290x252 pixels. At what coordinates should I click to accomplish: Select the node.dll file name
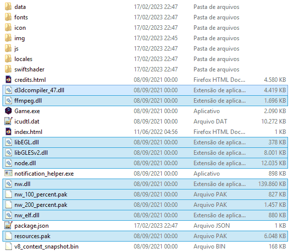click(x=25, y=163)
